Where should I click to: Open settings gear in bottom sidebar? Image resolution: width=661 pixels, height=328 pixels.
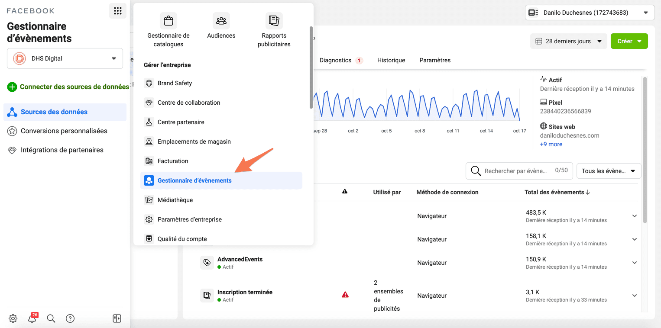(13, 318)
